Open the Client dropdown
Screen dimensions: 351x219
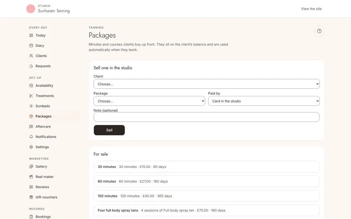pyautogui.click(x=206, y=84)
